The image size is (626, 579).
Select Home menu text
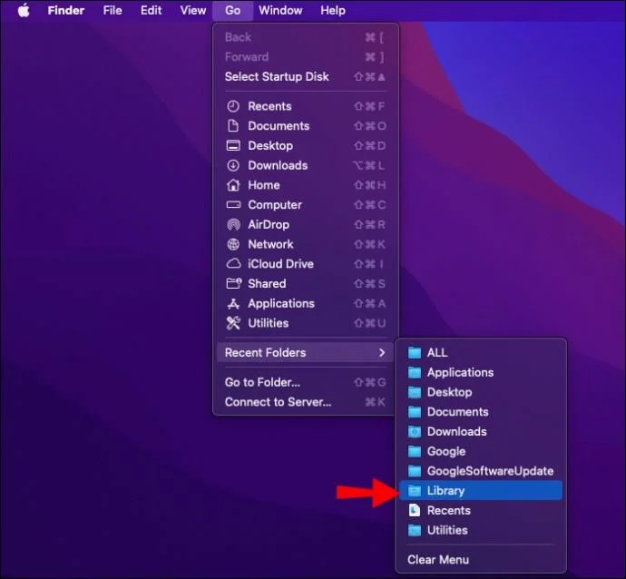(263, 185)
